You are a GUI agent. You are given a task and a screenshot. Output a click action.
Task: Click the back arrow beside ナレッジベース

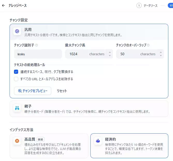[3, 5]
